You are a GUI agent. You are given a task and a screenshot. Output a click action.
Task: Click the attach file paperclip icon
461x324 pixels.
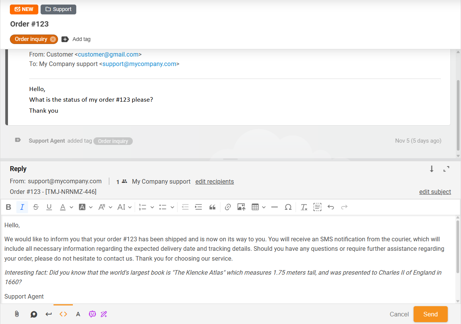pyautogui.click(x=17, y=314)
